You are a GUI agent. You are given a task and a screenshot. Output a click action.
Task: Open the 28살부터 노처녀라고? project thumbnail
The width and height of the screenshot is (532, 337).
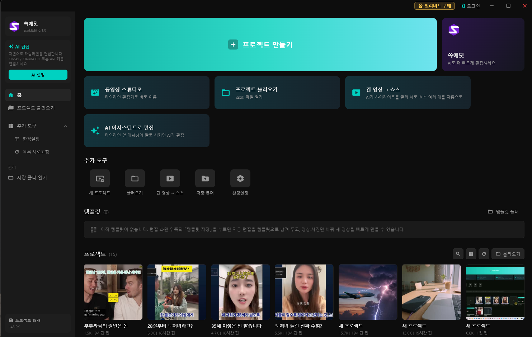click(177, 292)
